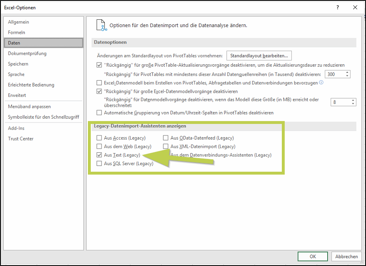
Task: Toggle automatic date/time grouping in PivotTables
Action: tap(99, 113)
